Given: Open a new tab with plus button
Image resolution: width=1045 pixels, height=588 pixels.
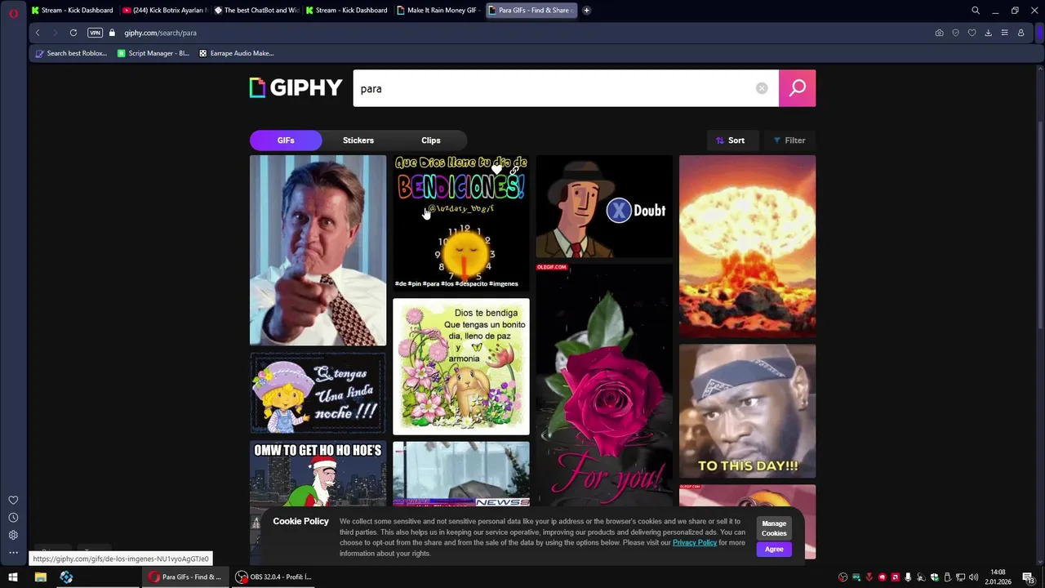Looking at the screenshot, I should tap(586, 11).
